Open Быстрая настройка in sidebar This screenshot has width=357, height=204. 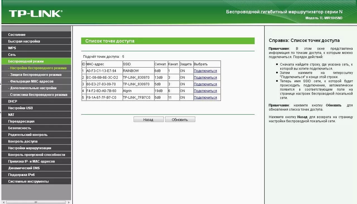(36, 41)
